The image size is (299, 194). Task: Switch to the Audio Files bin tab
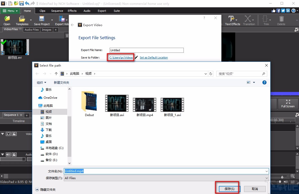click(x=32, y=30)
